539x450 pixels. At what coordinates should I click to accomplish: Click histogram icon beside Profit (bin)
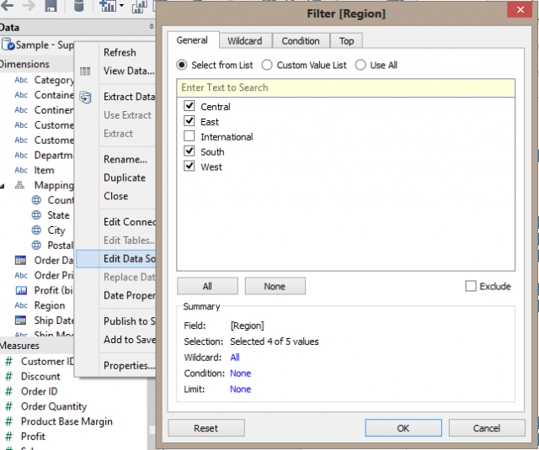[21, 291]
